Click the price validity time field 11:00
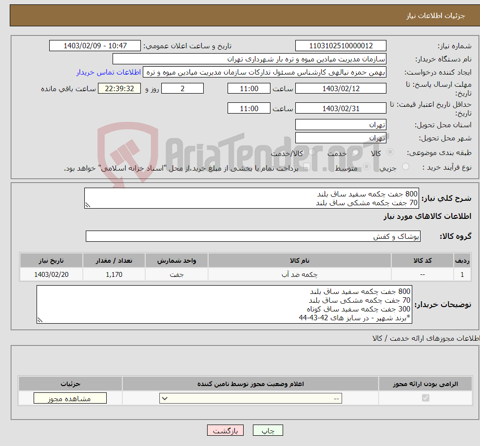Image resolution: width=480 pixels, height=446 pixels. (249, 108)
